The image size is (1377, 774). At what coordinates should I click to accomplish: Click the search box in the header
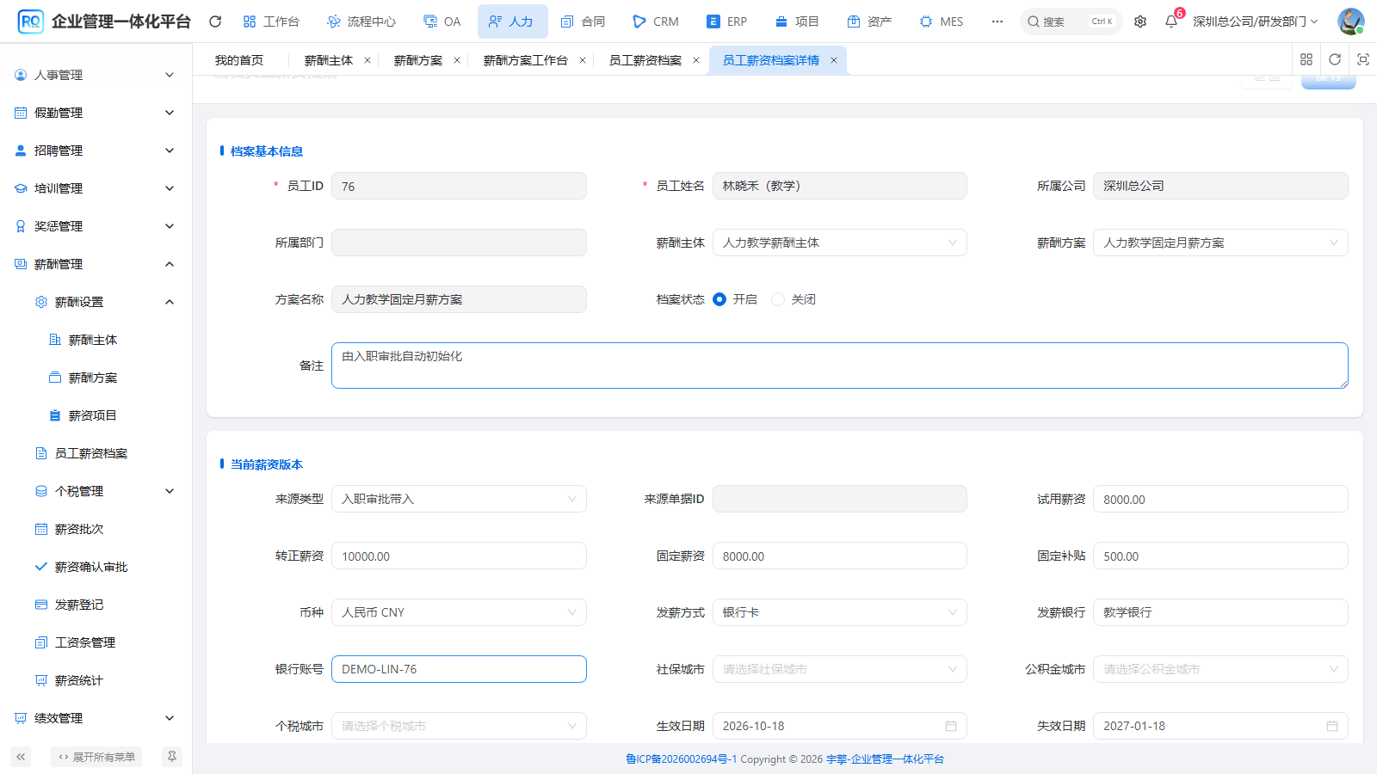click(x=1071, y=21)
